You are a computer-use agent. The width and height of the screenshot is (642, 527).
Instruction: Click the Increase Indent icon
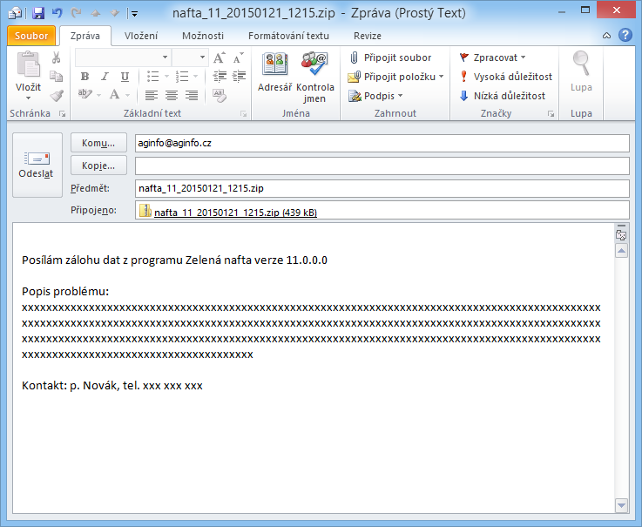point(239,76)
